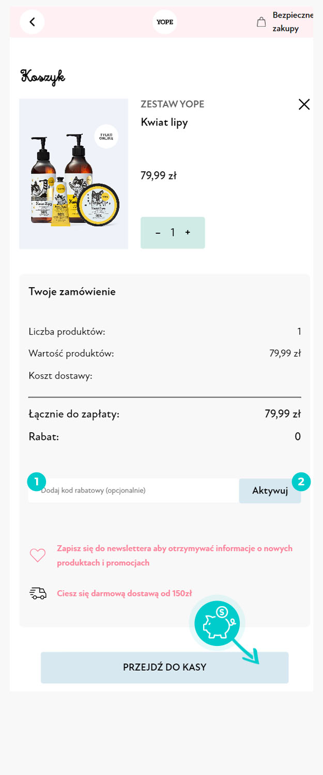The height and width of the screenshot is (775, 323).
Task: Click the TYLKO ONLINE badge
Action: 106,136
